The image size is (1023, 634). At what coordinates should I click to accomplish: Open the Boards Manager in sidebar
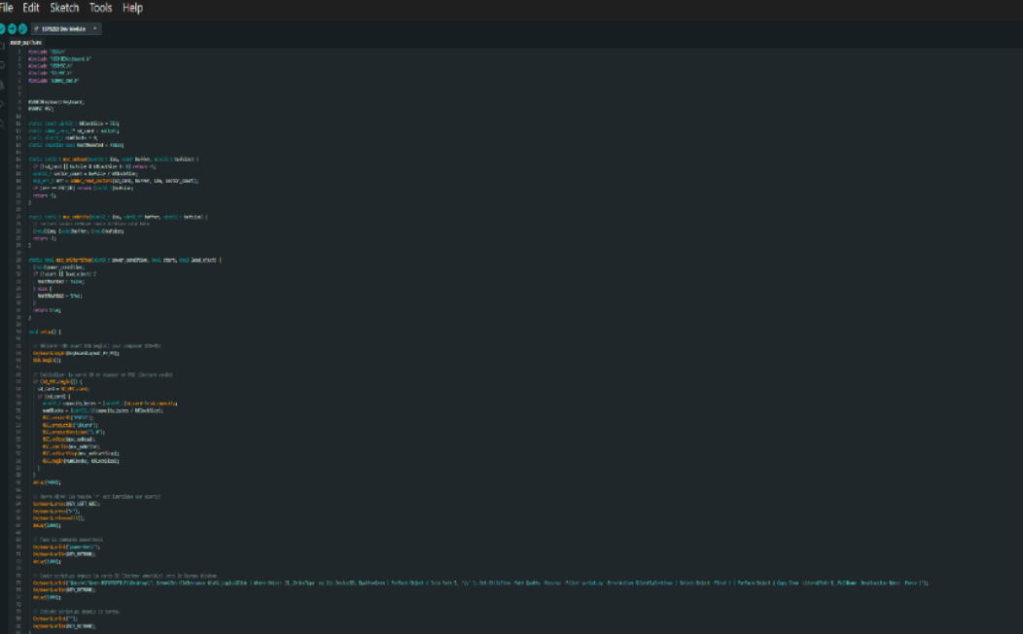[x=2, y=65]
